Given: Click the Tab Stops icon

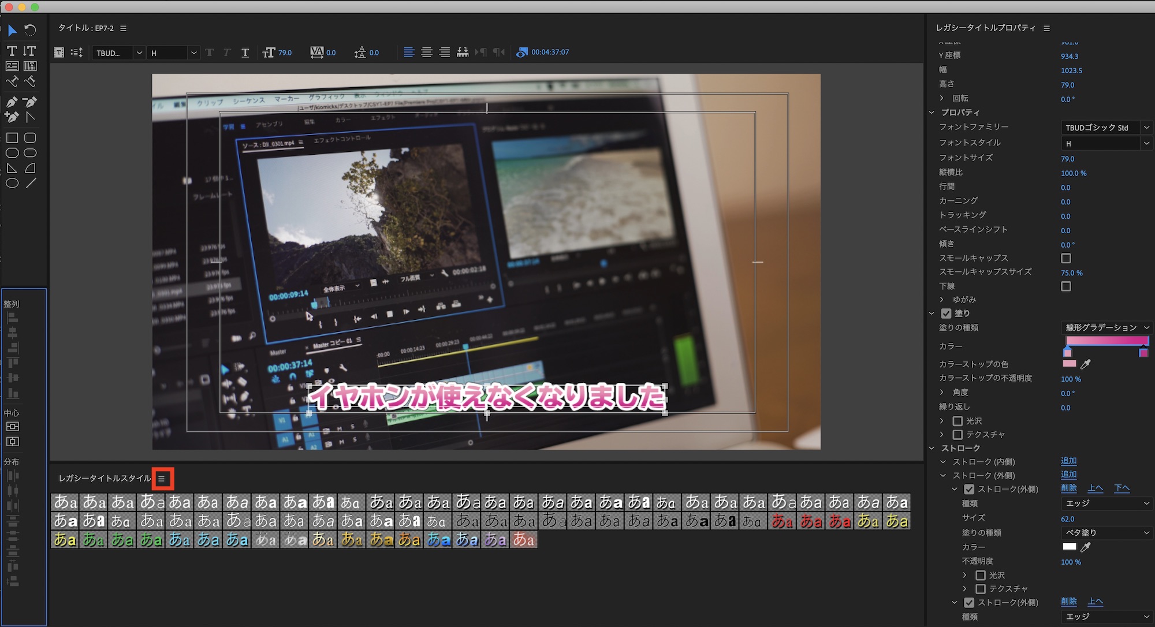Looking at the screenshot, I should tap(463, 53).
